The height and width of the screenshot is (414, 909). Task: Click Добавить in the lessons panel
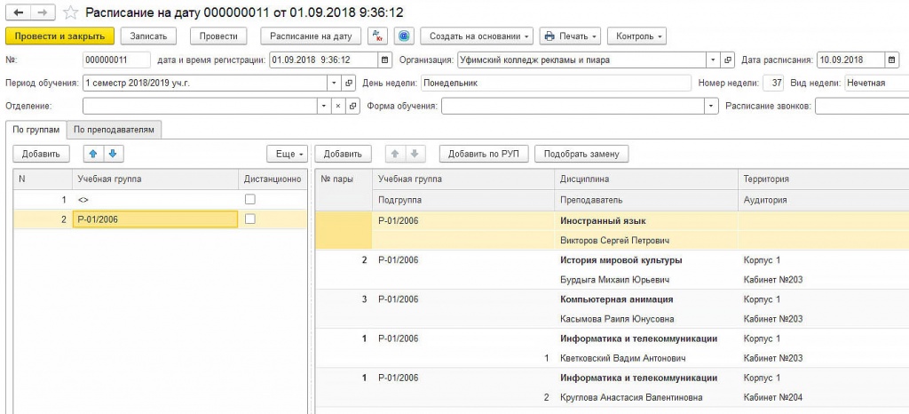(x=343, y=154)
